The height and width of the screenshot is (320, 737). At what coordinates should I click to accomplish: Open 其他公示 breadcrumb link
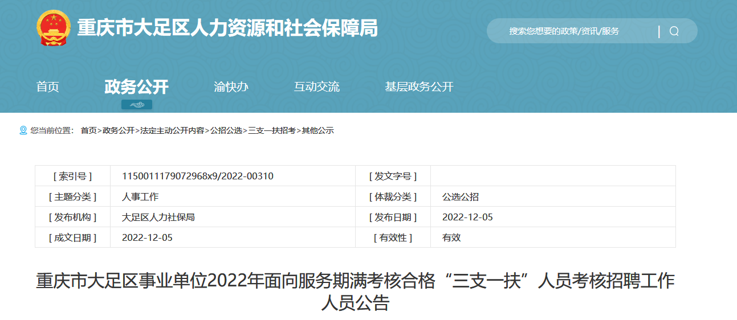pyautogui.click(x=317, y=130)
